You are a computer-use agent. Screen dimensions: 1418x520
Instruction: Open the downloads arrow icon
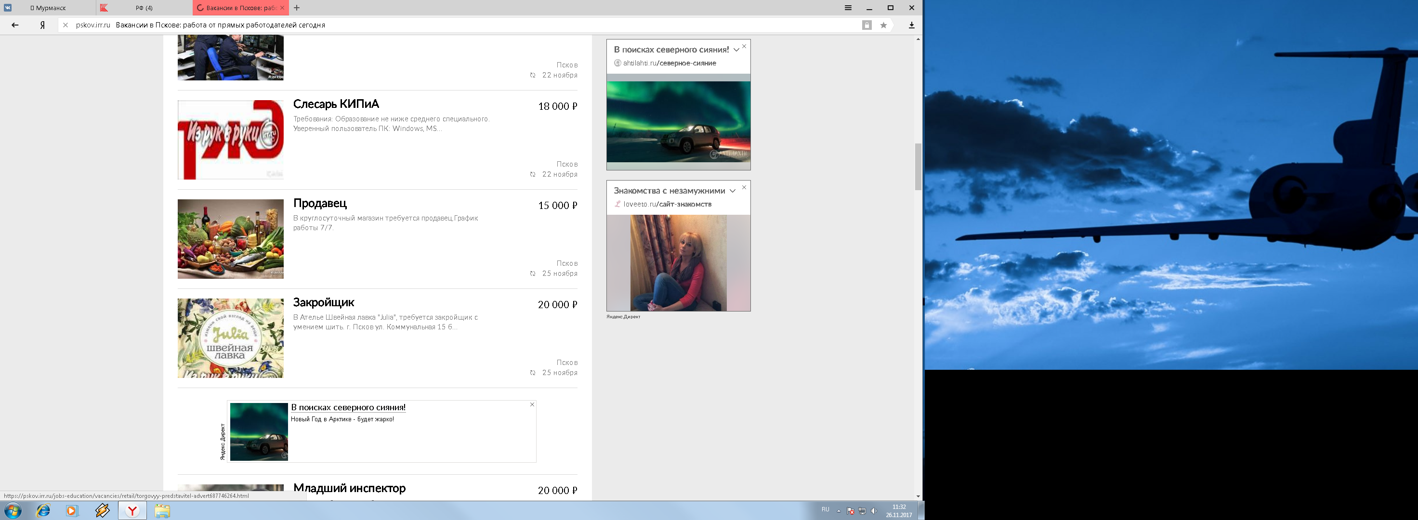point(912,26)
